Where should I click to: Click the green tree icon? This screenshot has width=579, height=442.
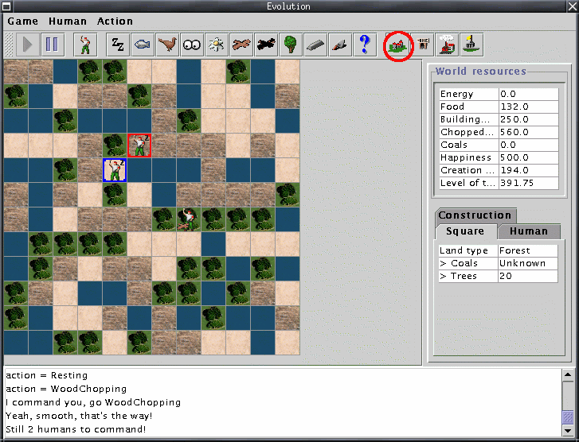(x=290, y=45)
